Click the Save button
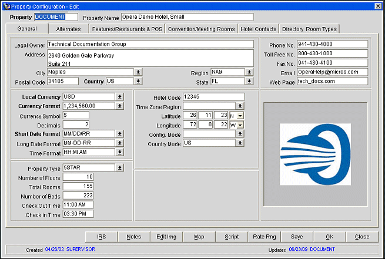This screenshot has width=385, height=259. click(297, 237)
